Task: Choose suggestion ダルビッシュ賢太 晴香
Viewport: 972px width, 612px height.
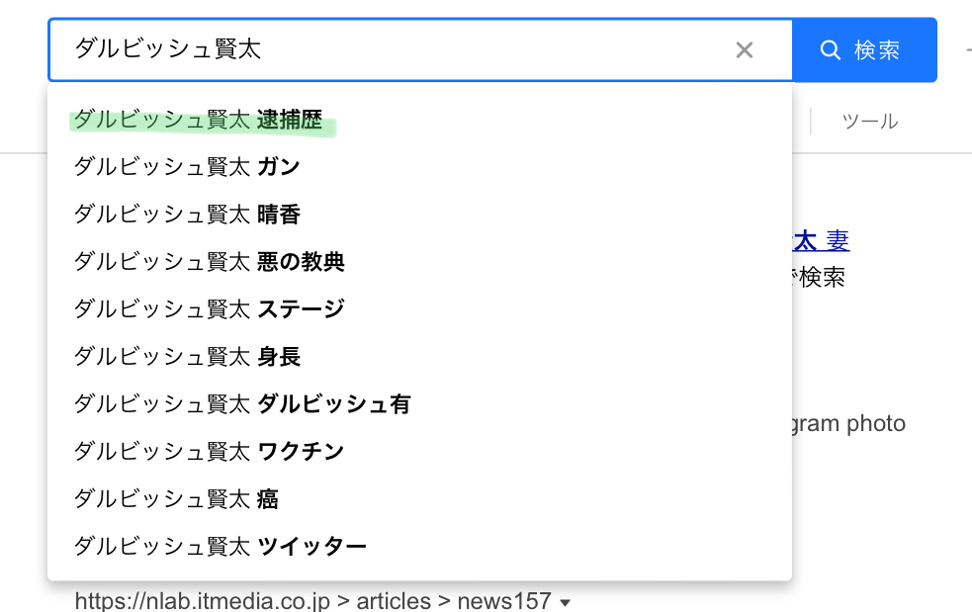Action: coord(419,215)
